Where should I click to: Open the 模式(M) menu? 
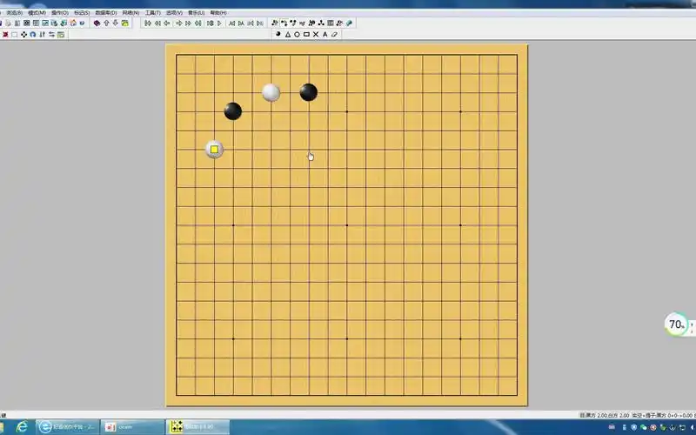pos(37,13)
